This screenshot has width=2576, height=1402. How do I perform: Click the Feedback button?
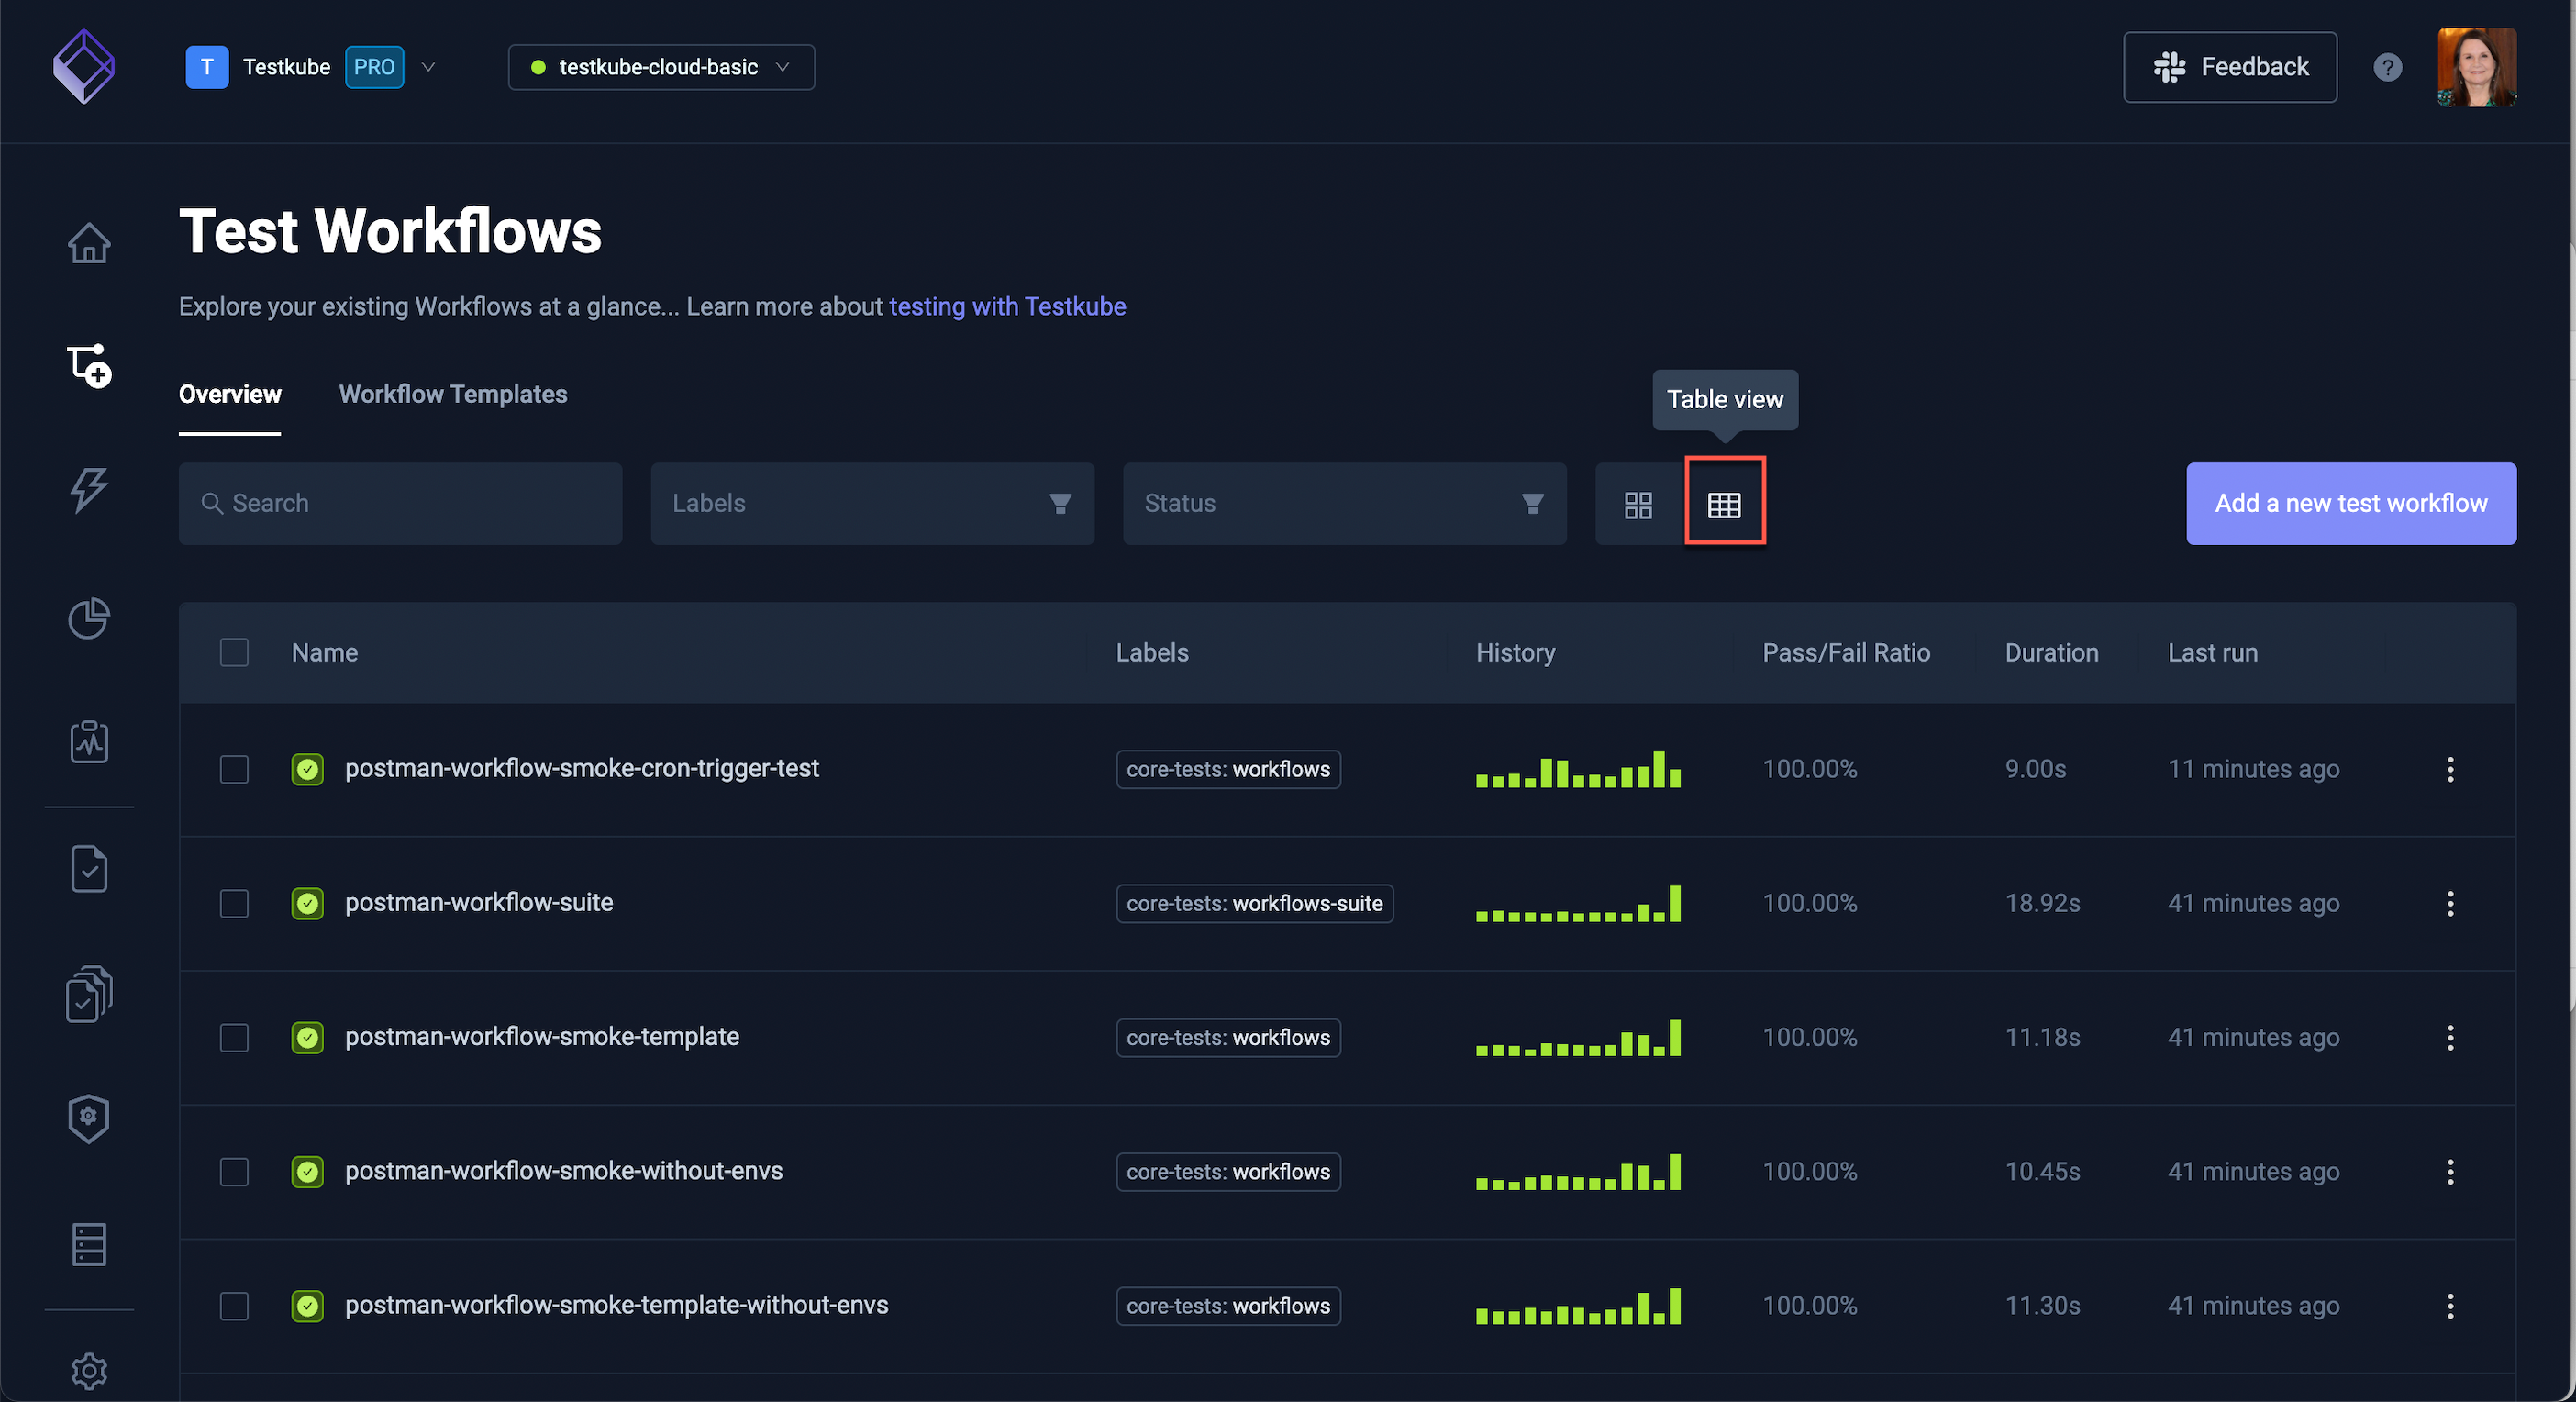(2230, 67)
